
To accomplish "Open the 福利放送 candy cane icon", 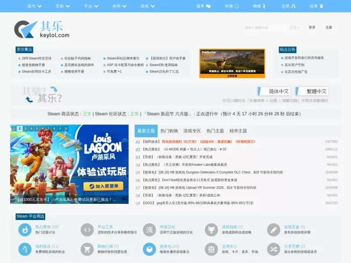I will point(25,249).
